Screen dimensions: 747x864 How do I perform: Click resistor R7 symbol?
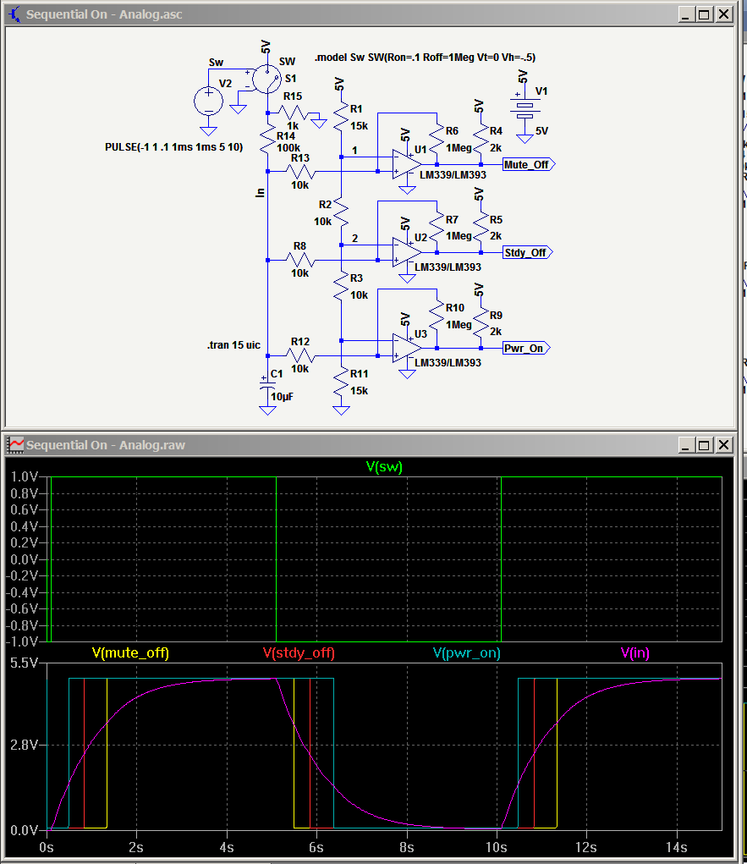(x=437, y=227)
